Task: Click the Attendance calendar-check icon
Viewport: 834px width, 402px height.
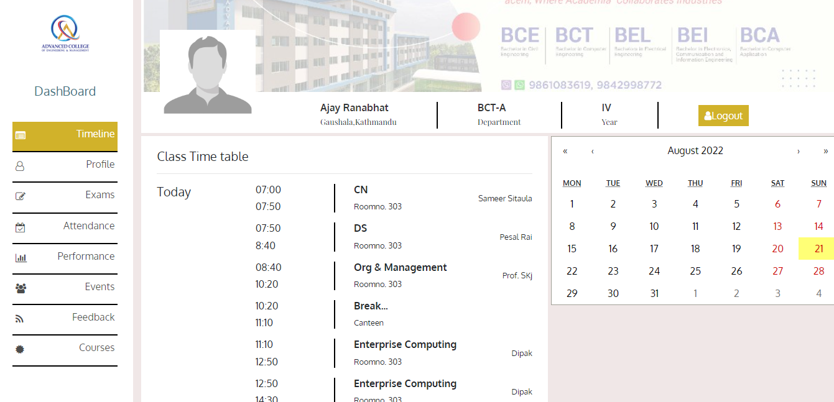Action: point(20,227)
